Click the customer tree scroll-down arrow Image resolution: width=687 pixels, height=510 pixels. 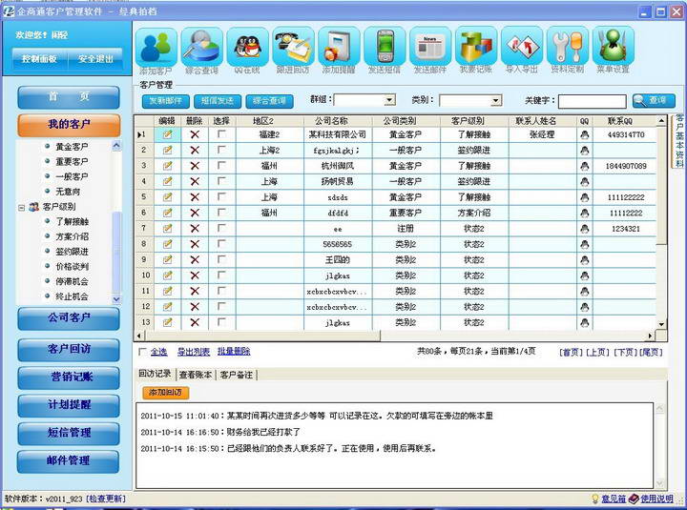(116, 299)
